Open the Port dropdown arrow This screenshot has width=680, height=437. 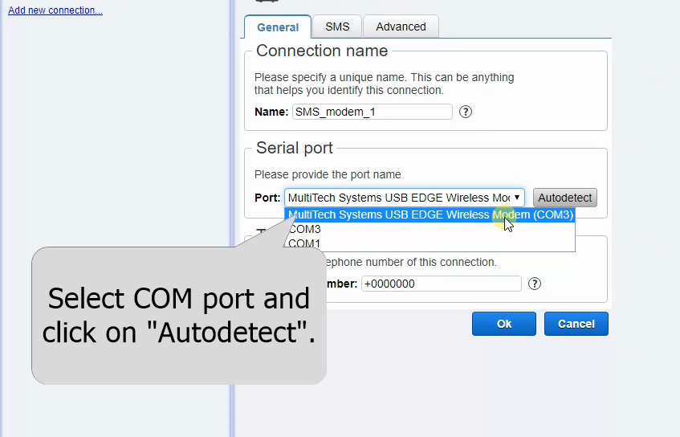coord(517,198)
